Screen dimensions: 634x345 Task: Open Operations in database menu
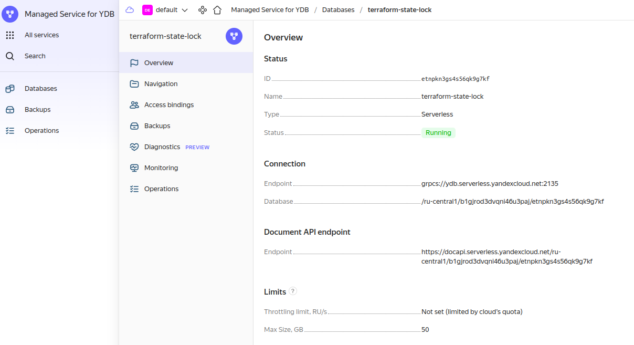pyautogui.click(x=161, y=189)
